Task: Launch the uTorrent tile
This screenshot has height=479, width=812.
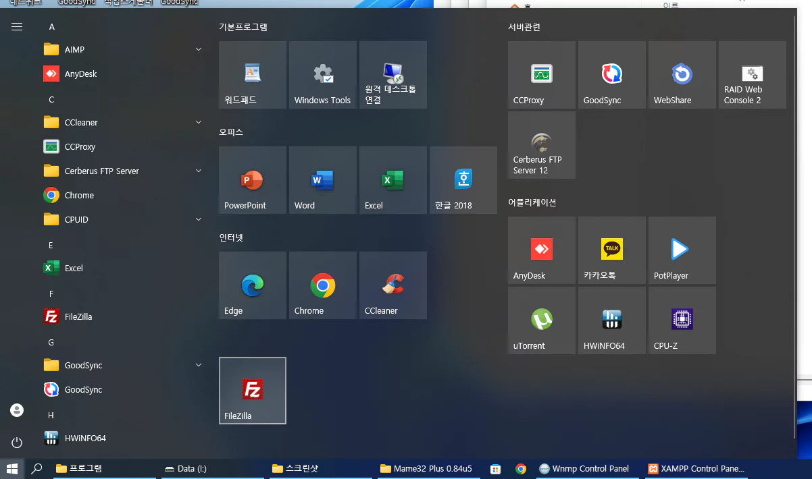Action: click(x=542, y=320)
